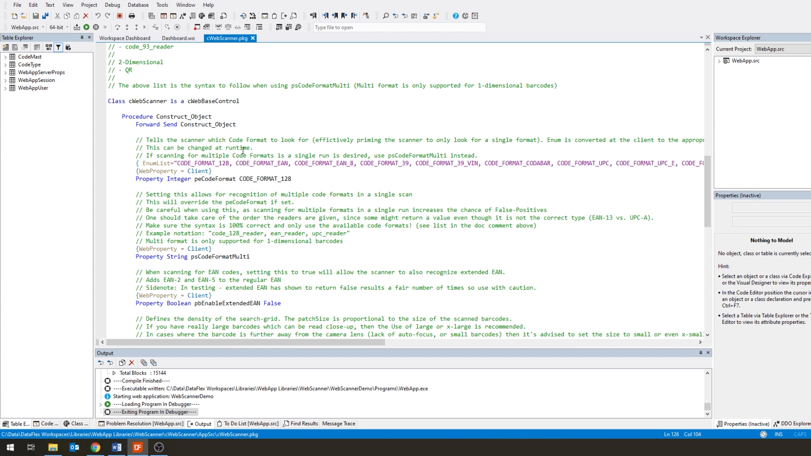Toggle the filter button in Table Explorer

point(58,47)
